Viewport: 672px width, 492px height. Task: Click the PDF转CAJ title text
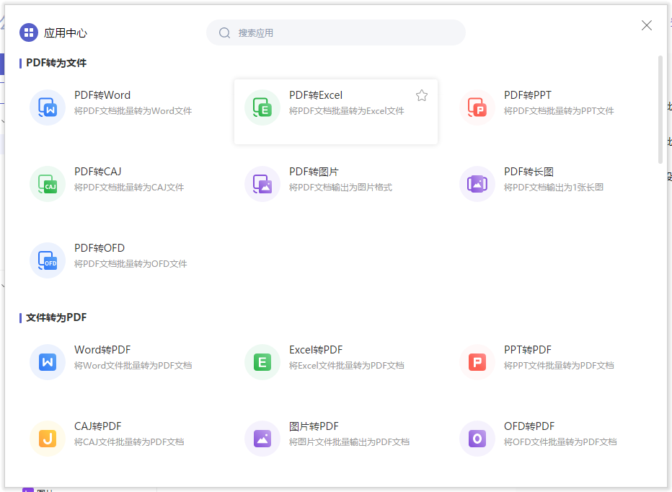(98, 172)
